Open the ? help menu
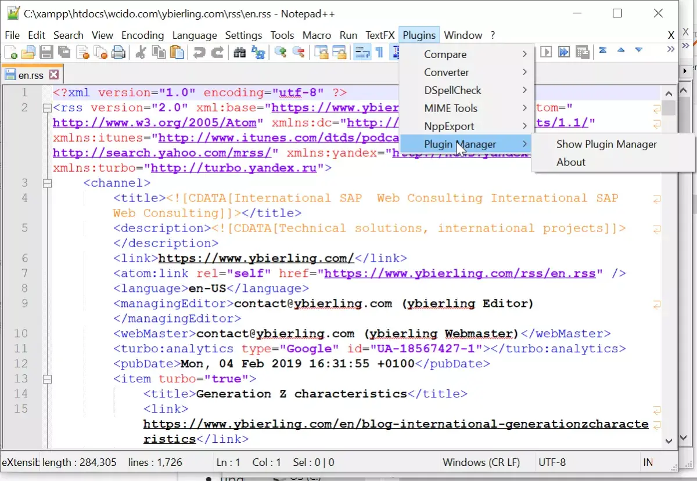The height and width of the screenshot is (481, 697). coord(493,35)
